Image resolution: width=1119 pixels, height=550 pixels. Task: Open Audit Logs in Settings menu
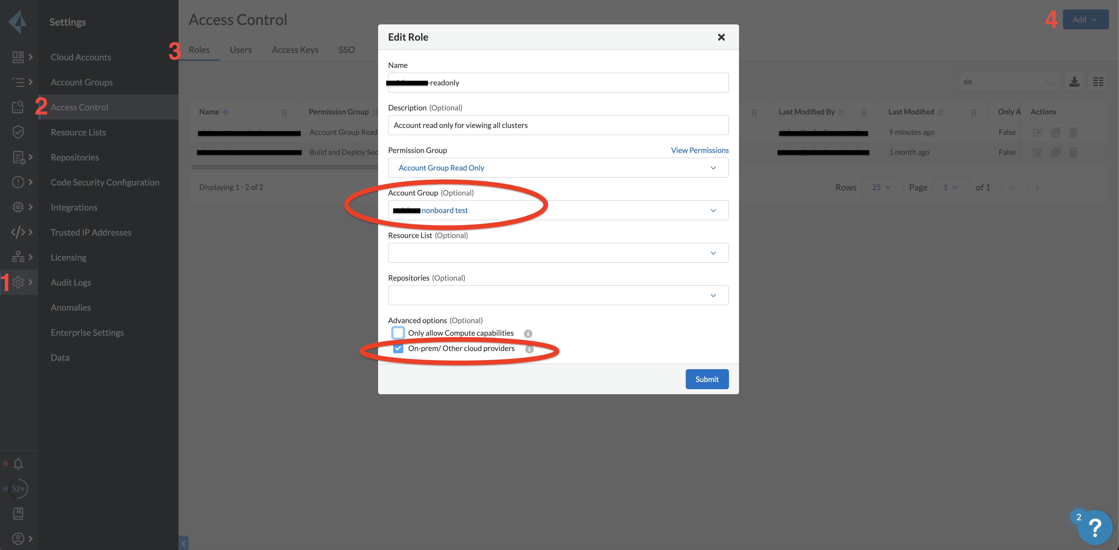click(71, 283)
